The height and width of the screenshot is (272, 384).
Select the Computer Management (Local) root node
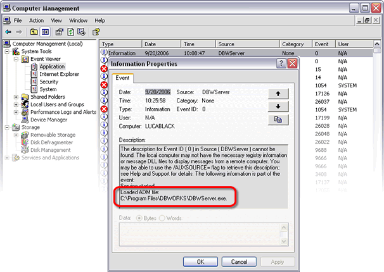(x=48, y=44)
